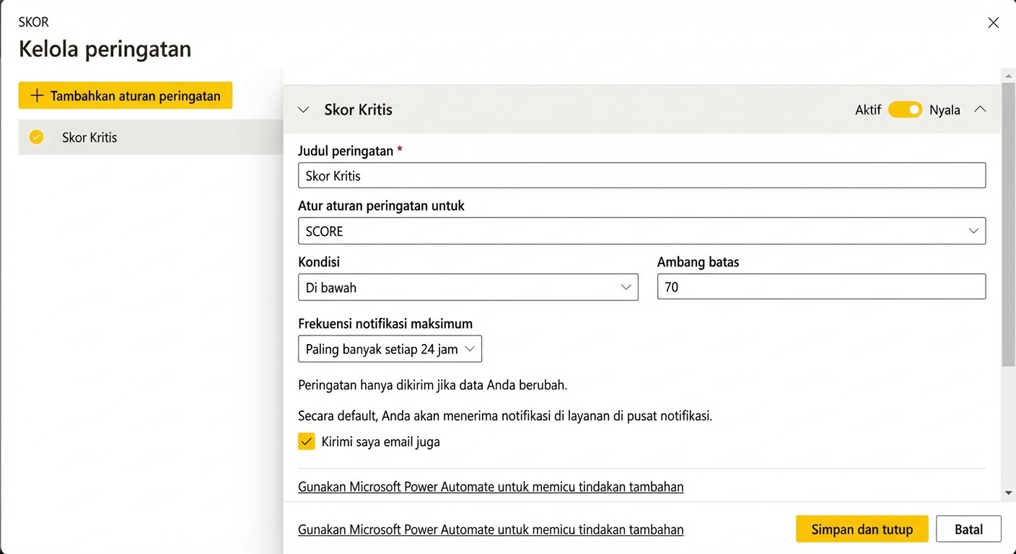Viewport: 1016px width, 554px height.
Task: Click the yellow check icon beside Skor Kritis
Action: pos(36,137)
